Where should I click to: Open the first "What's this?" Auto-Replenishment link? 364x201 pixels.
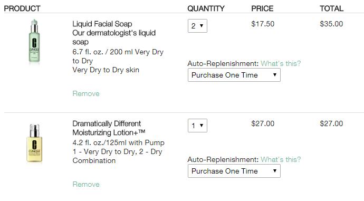pyautogui.click(x=281, y=63)
